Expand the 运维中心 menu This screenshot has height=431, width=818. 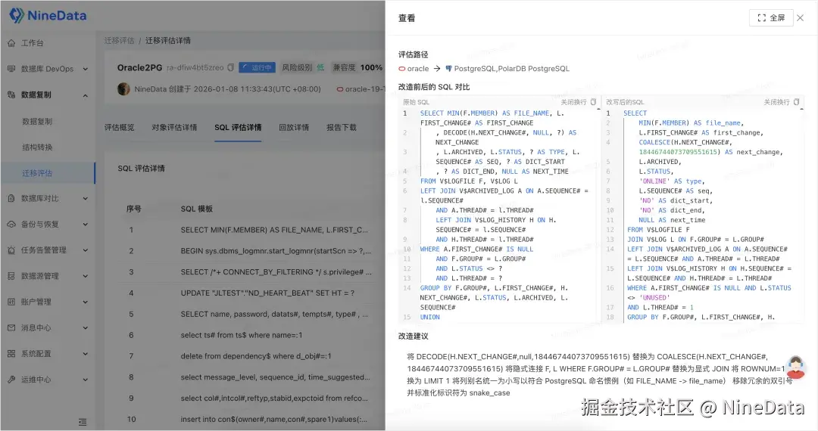(x=85, y=380)
